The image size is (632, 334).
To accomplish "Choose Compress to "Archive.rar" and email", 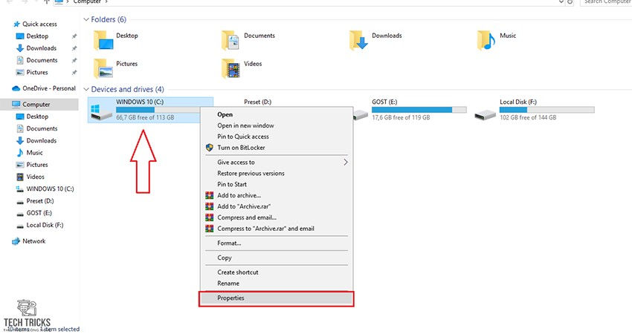I will (x=265, y=229).
